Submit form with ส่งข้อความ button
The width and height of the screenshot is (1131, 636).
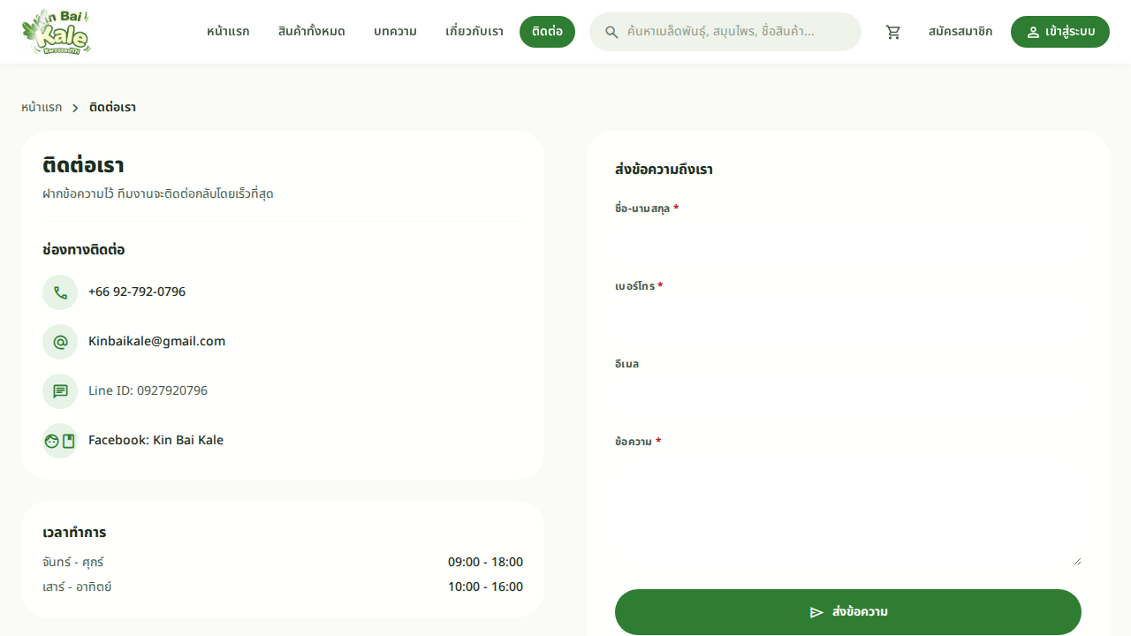pos(847,612)
